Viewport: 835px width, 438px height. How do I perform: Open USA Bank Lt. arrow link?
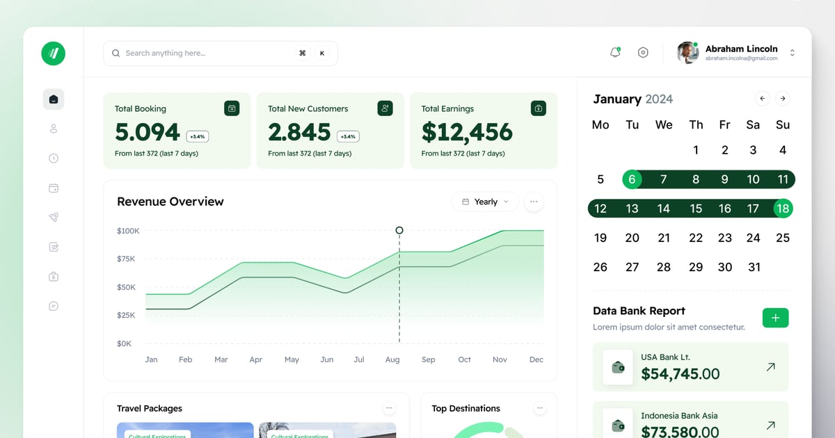coord(770,366)
